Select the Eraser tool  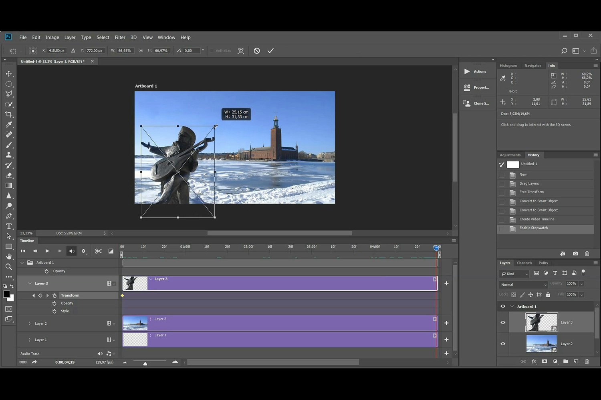9,175
